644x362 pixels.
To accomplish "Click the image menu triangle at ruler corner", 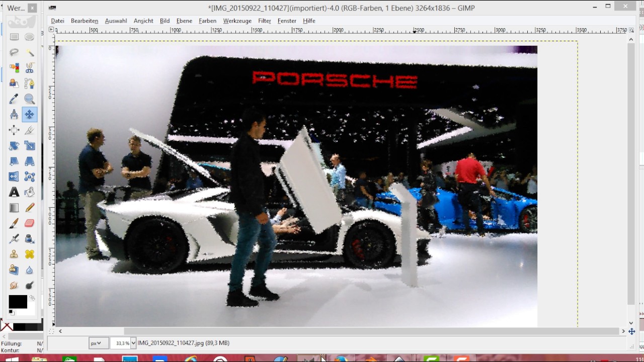I will coord(51,30).
